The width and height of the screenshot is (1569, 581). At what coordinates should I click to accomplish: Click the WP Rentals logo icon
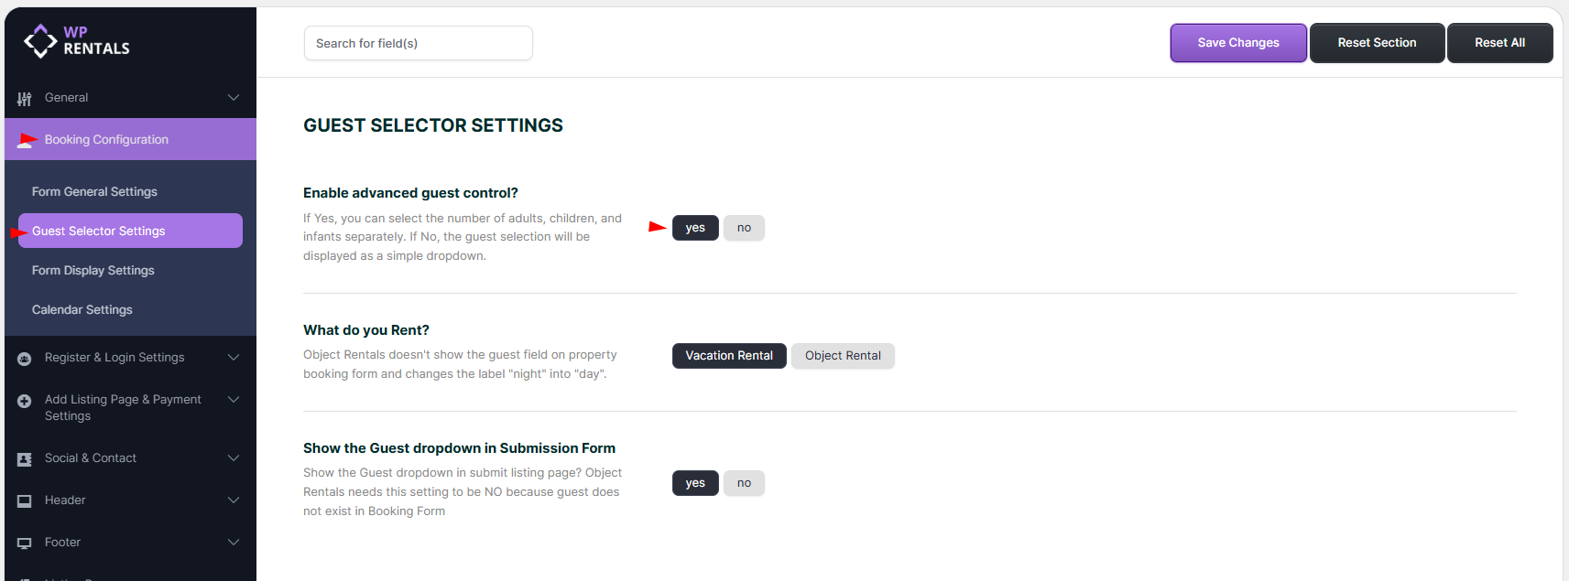point(40,41)
